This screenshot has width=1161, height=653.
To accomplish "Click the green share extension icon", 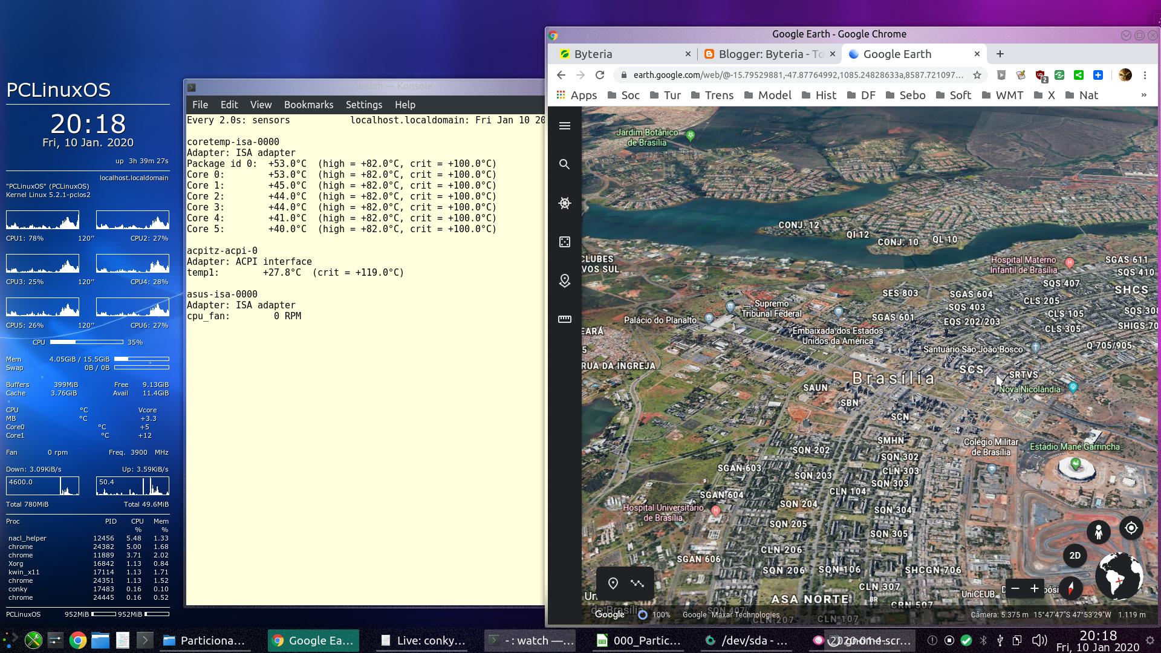I will click(x=1079, y=75).
